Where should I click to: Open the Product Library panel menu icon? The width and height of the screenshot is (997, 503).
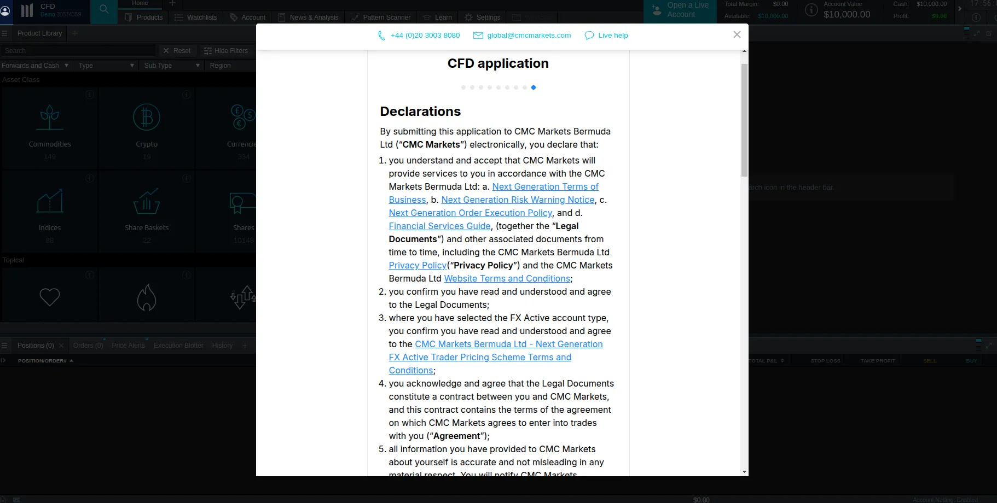click(4, 33)
